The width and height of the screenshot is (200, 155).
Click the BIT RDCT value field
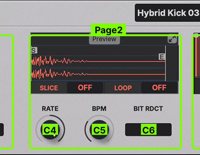(148, 130)
